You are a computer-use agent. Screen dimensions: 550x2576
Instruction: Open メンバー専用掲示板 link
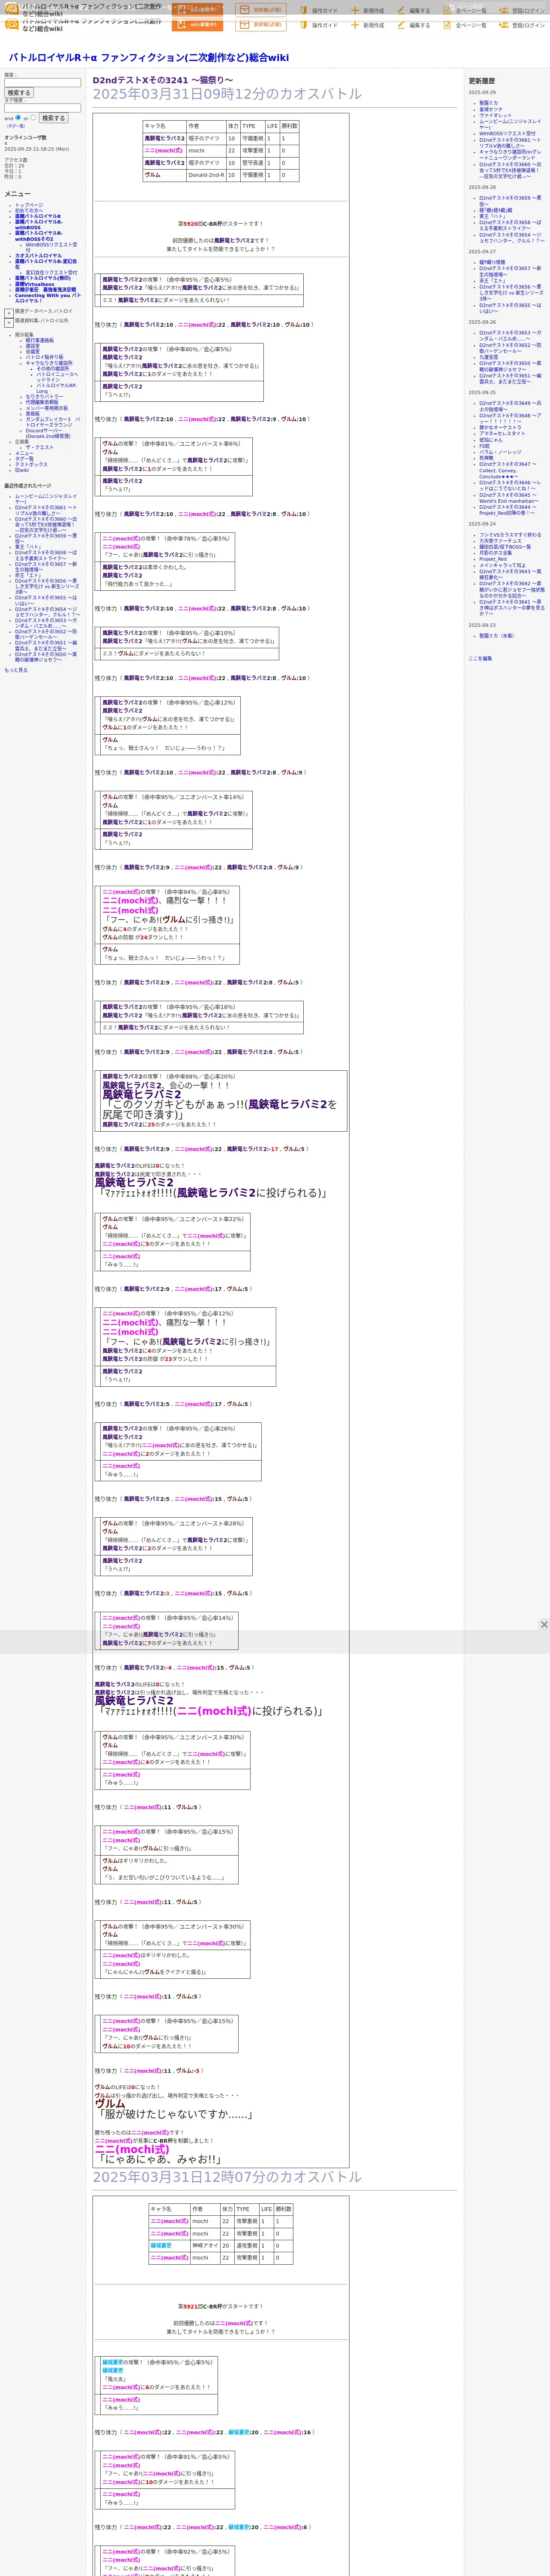[x=47, y=408]
